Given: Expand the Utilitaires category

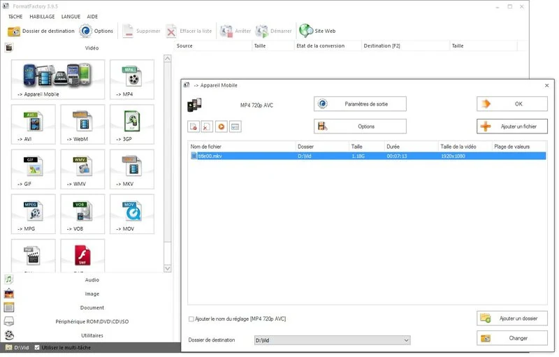Looking at the screenshot, I should (92, 335).
